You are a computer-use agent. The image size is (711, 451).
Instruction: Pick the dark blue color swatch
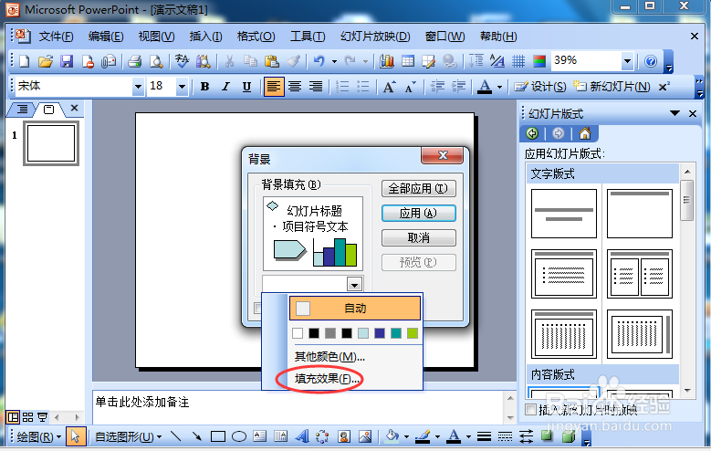(x=380, y=333)
